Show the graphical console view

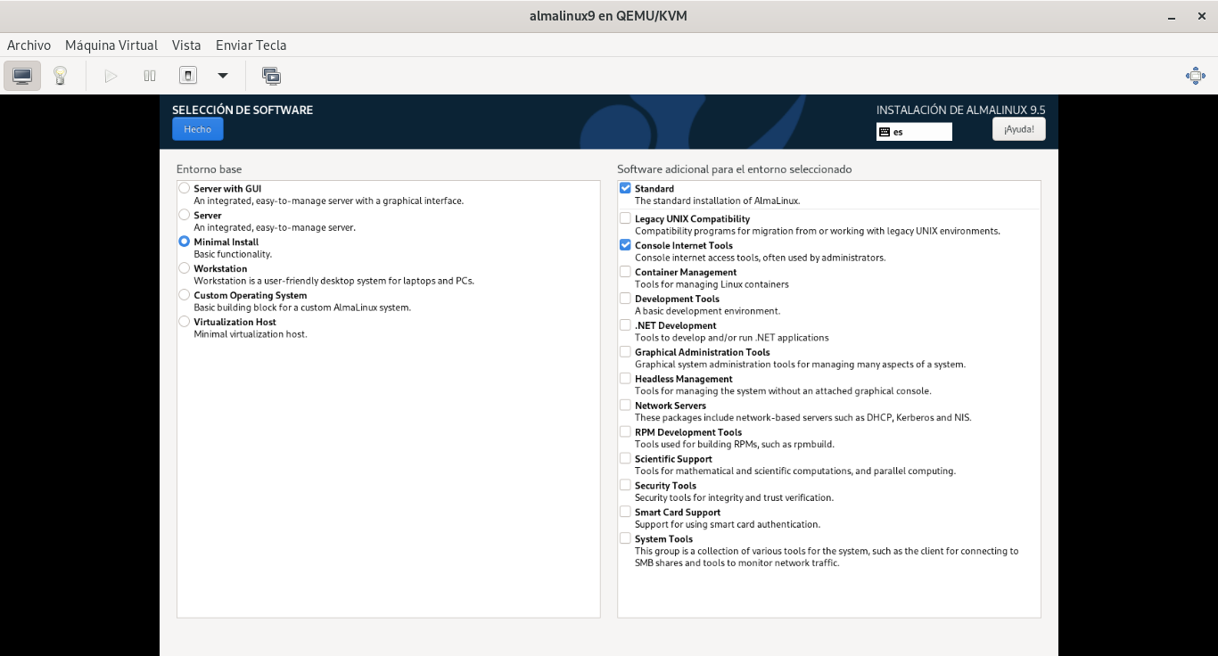pyautogui.click(x=22, y=76)
